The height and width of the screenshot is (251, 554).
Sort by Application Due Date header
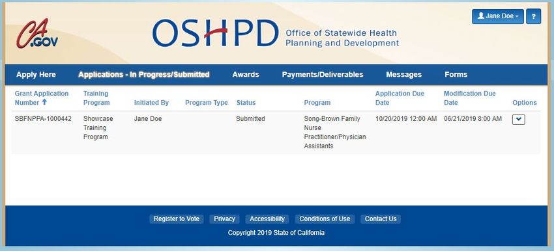pyautogui.click(x=400, y=98)
